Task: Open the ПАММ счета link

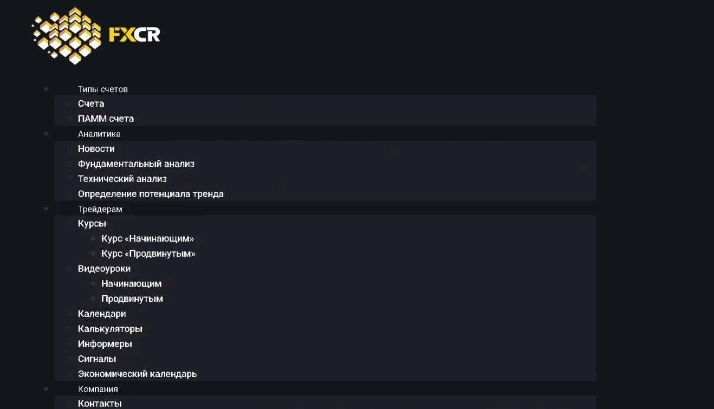Action: (106, 119)
